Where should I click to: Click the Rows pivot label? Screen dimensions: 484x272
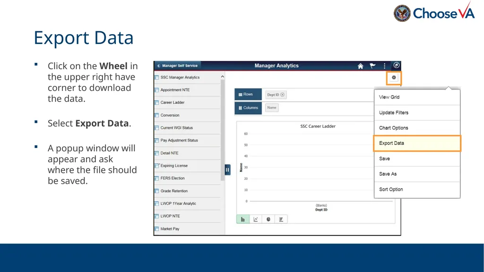(248, 95)
